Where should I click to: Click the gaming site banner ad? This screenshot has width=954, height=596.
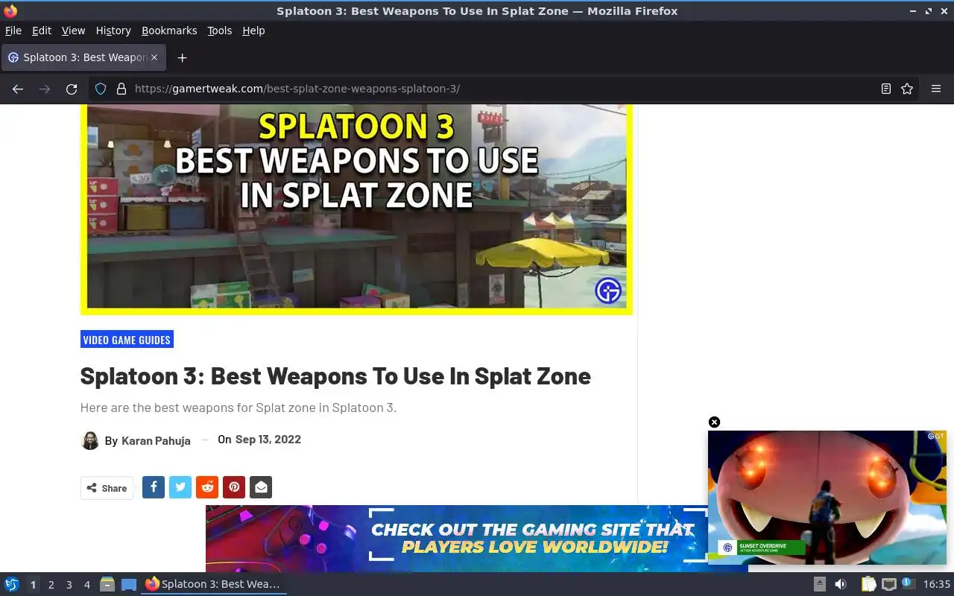pyautogui.click(x=456, y=539)
